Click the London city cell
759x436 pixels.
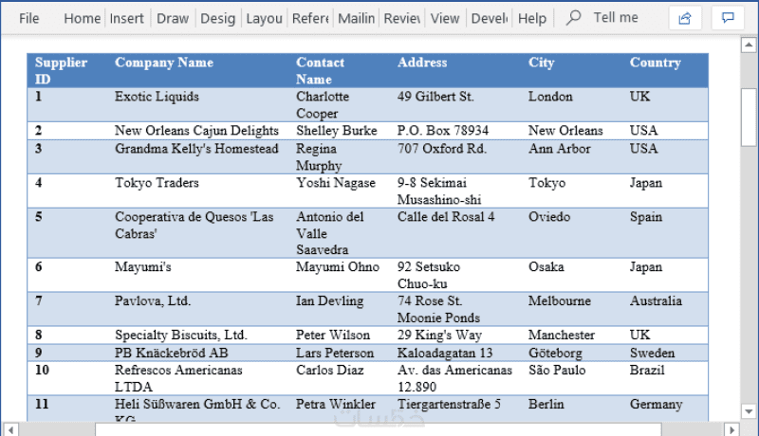[572, 104]
